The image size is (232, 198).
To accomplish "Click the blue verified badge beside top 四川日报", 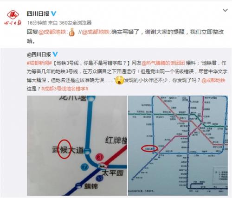I will 53,14.
